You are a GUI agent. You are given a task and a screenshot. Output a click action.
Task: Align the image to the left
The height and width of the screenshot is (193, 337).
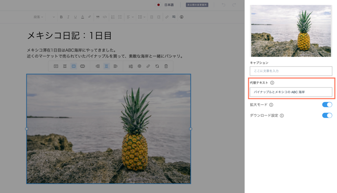(x=98, y=66)
